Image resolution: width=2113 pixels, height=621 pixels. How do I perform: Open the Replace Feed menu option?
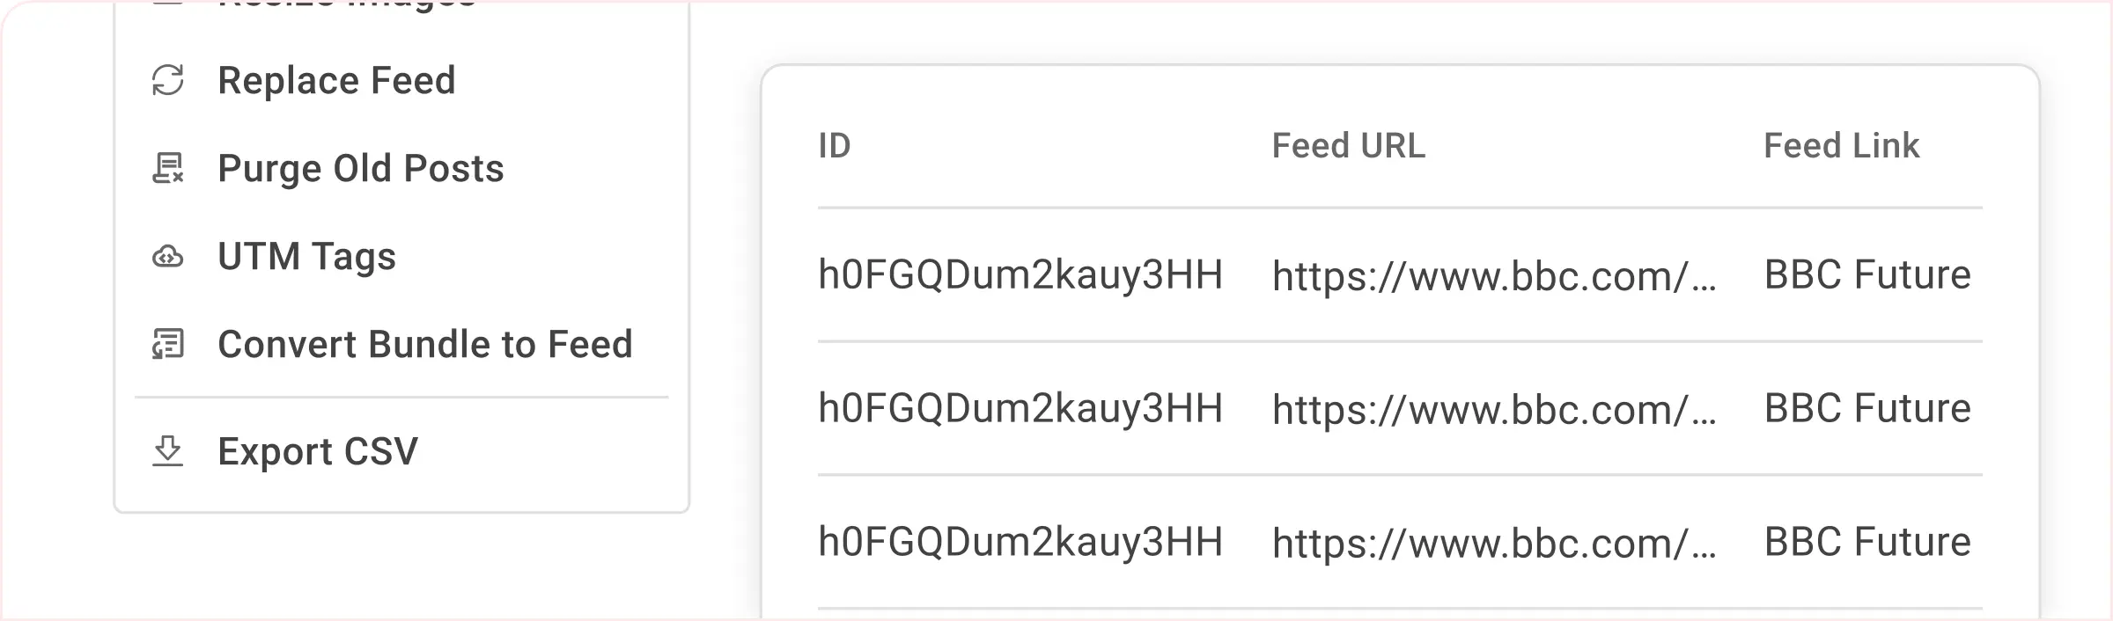pyautogui.click(x=337, y=81)
